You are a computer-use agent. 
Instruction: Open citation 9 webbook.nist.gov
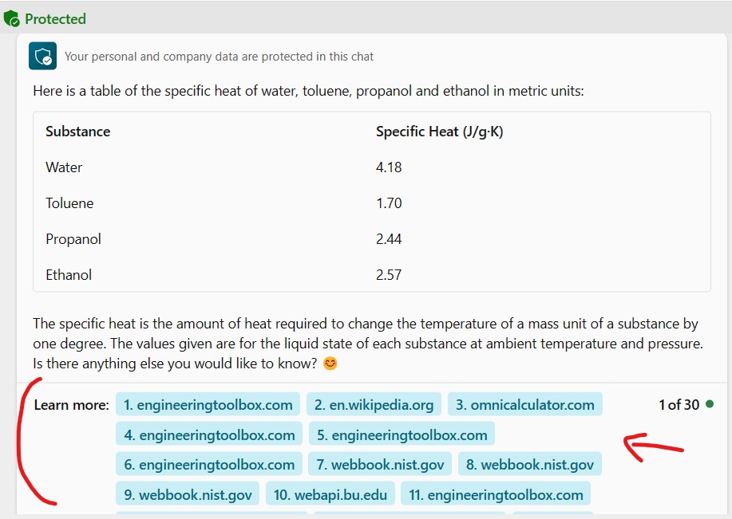point(187,493)
